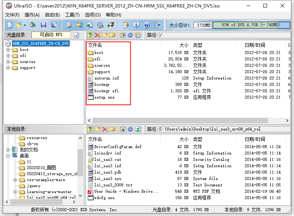Create new folder in local pane
The height and width of the screenshot is (216, 294).
click(97, 129)
